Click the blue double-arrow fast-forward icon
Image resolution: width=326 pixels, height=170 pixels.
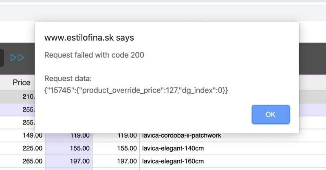tap(18, 58)
